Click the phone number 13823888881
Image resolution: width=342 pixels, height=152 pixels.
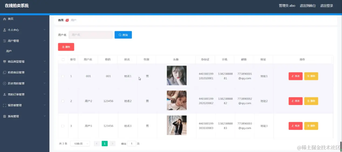pyautogui.click(x=225, y=76)
